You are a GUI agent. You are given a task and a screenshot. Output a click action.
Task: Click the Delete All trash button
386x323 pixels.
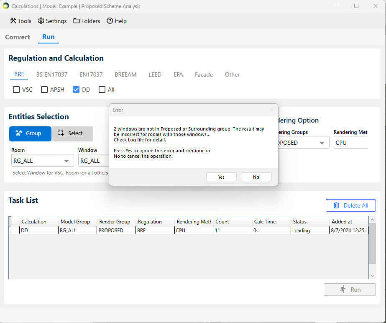[350, 205]
